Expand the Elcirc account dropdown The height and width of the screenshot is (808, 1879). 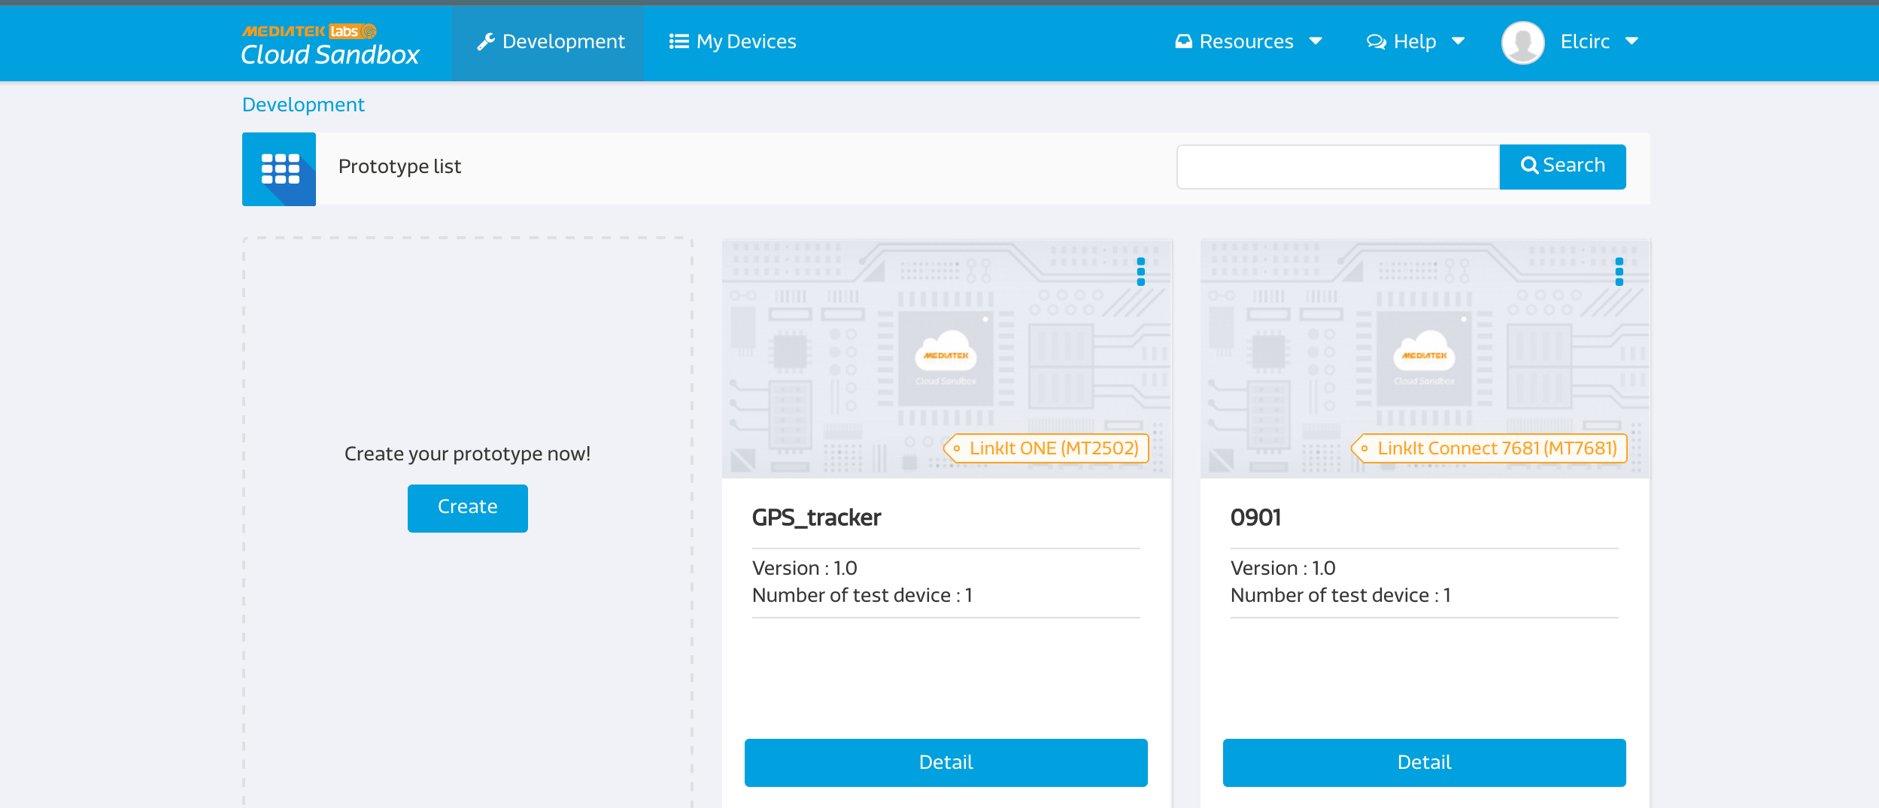(x=1632, y=41)
